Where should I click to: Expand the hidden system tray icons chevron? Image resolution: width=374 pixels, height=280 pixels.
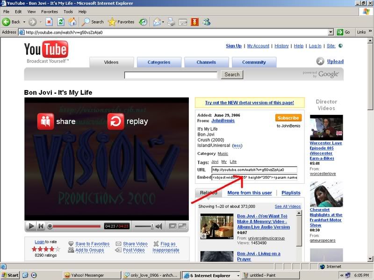coord(342,275)
